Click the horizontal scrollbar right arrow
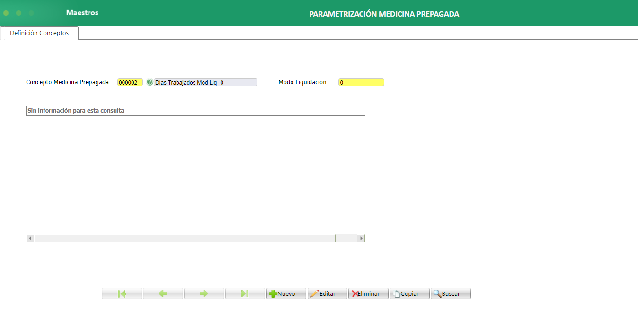 [x=361, y=238]
